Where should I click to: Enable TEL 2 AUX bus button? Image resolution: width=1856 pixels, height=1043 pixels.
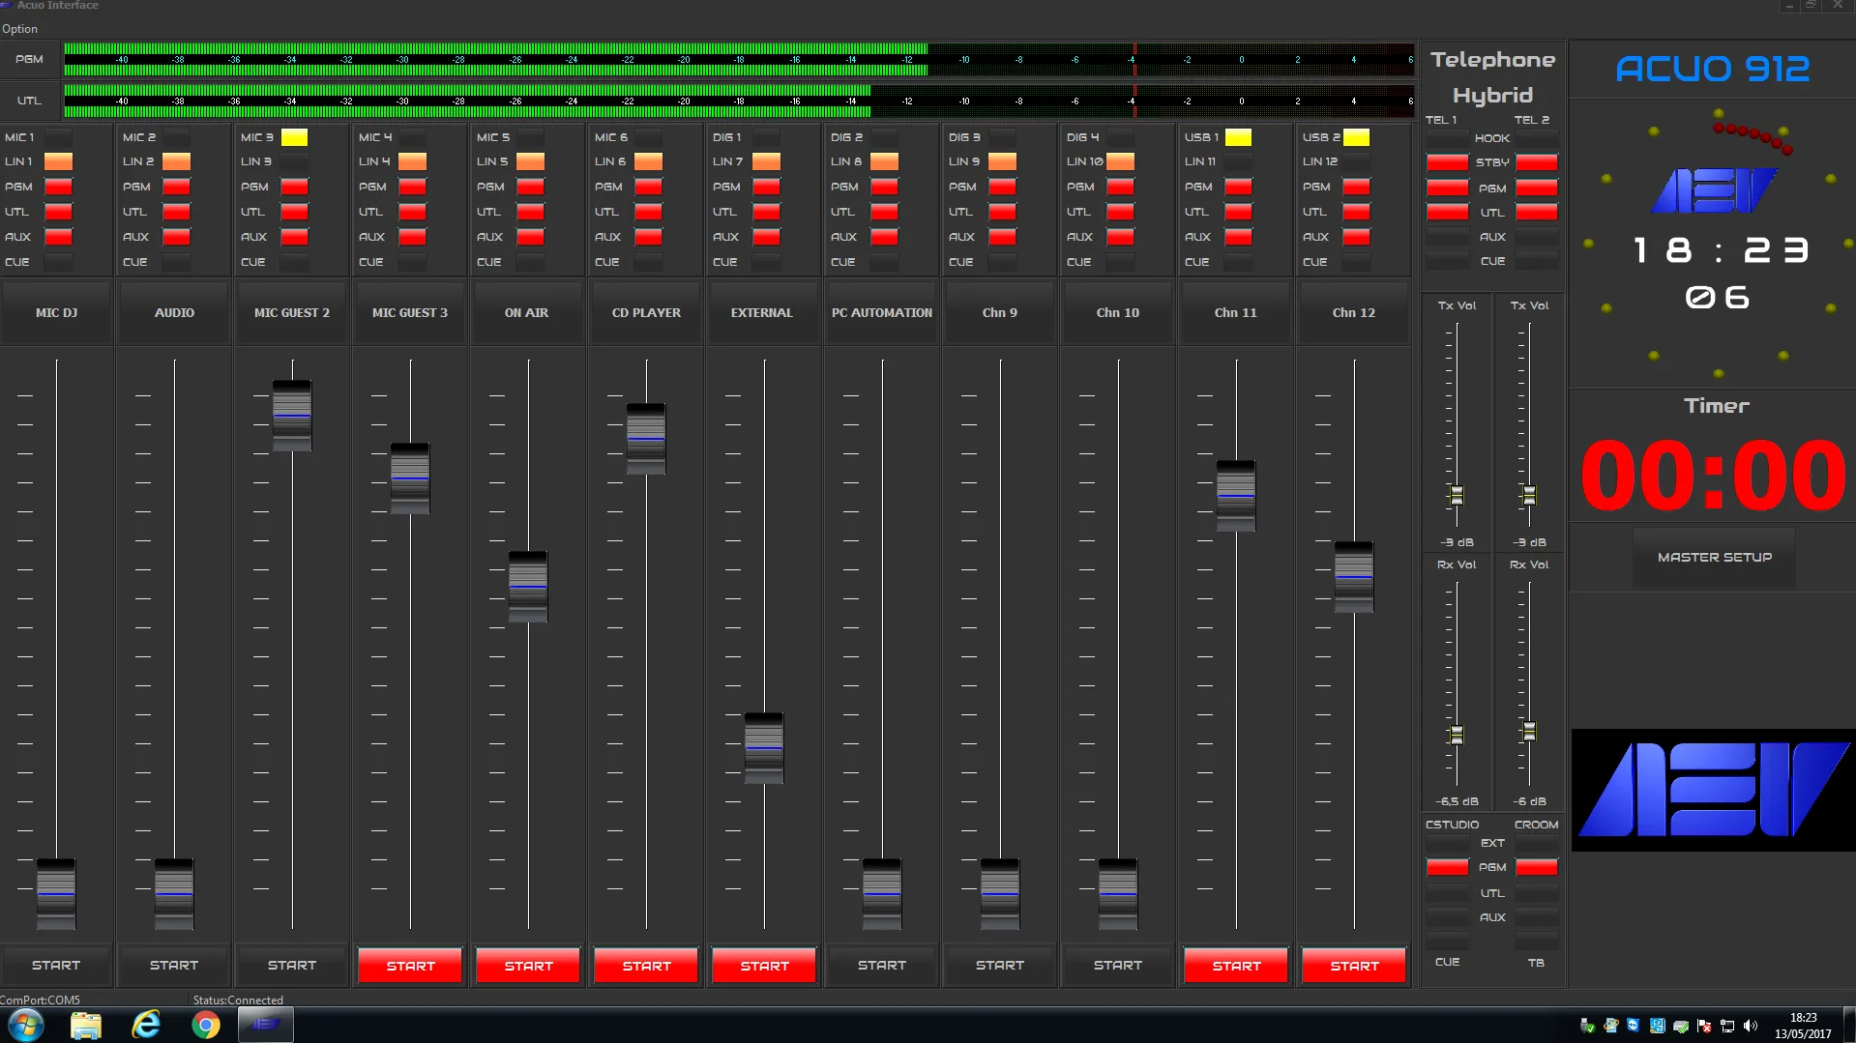[1537, 237]
